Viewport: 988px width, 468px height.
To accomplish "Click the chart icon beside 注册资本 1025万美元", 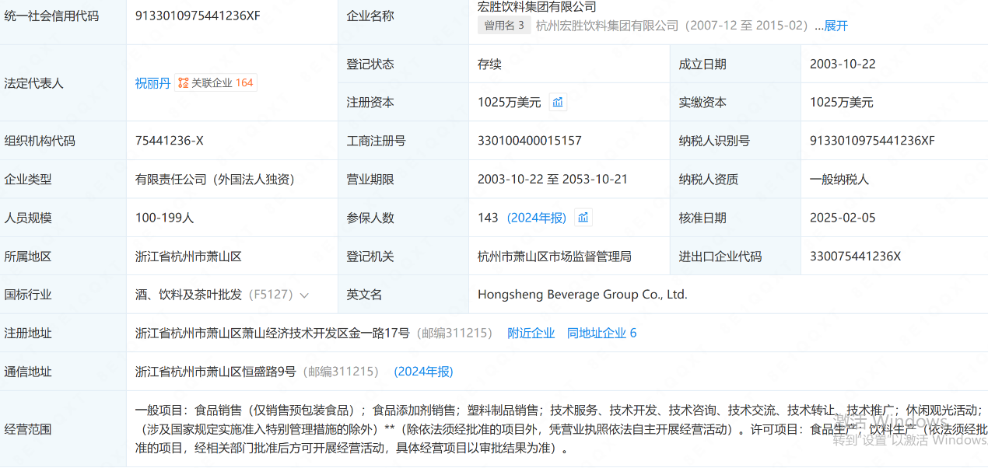I will (558, 102).
